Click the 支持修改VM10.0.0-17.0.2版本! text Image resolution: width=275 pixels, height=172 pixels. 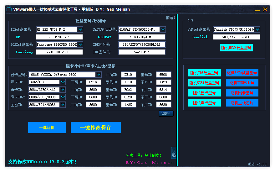coord(42,162)
